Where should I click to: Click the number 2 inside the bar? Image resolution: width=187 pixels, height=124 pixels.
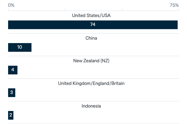click(x=11, y=115)
